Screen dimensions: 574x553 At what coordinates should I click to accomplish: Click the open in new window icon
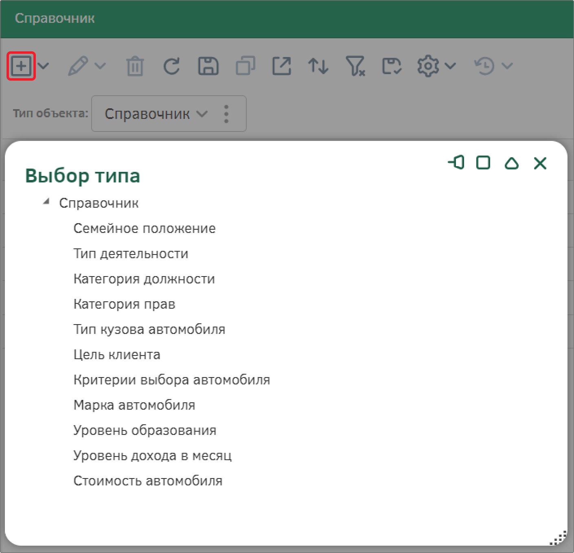282,66
